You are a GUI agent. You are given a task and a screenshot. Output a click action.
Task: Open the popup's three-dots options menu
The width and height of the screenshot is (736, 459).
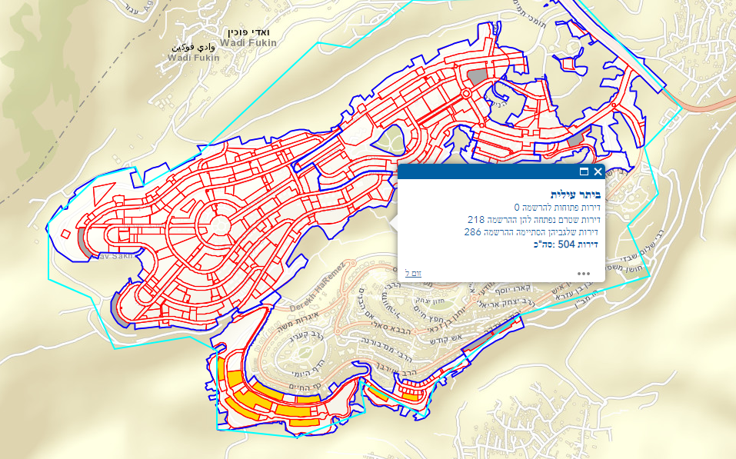point(584,274)
